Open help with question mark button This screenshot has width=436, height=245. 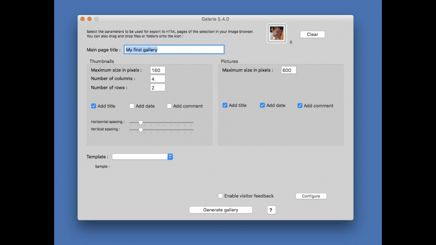271,210
